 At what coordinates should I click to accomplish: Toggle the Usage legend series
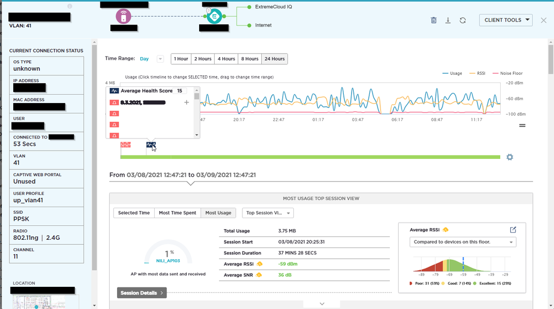pyautogui.click(x=453, y=73)
